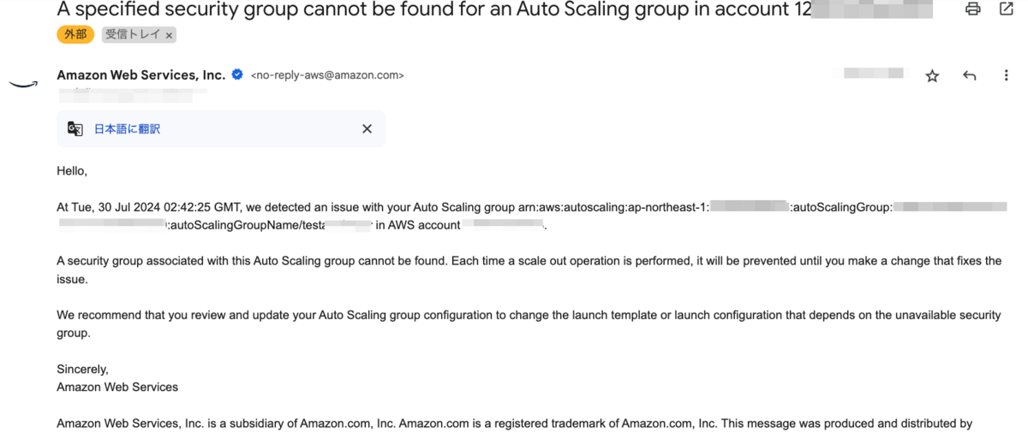Screen dimensions: 1028x433
Task: Click the blue verified sender checkmark badge
Action: coord(237,74)
